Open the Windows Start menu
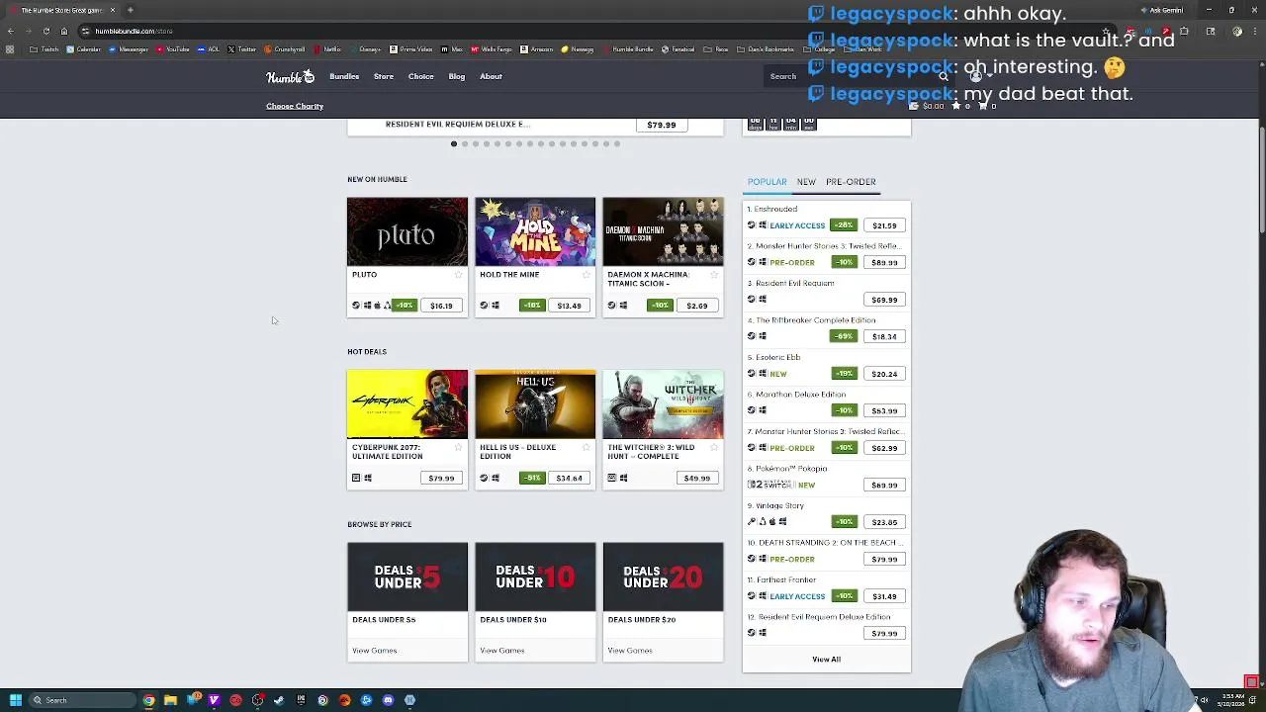1266x712 pixels. point(15,701)
